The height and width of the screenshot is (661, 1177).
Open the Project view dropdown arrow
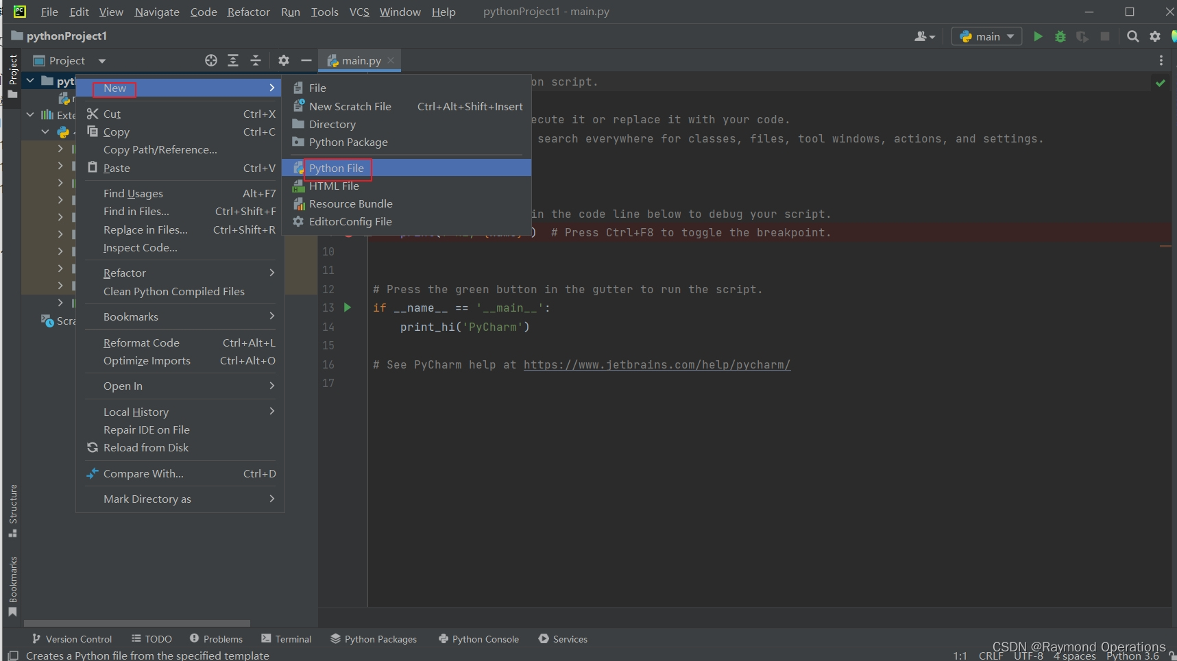point(102,61)
